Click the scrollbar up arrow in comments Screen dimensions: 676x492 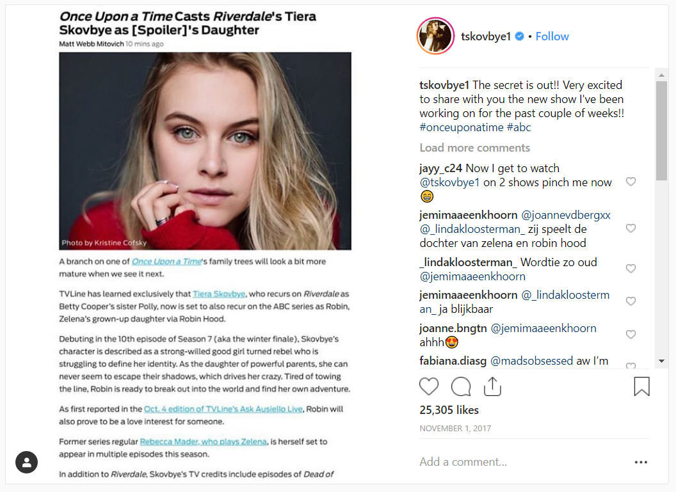coord(661,75)
